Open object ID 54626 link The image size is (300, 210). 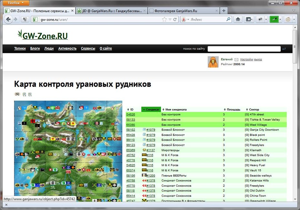pyautogui.click(x=131, y=115)
